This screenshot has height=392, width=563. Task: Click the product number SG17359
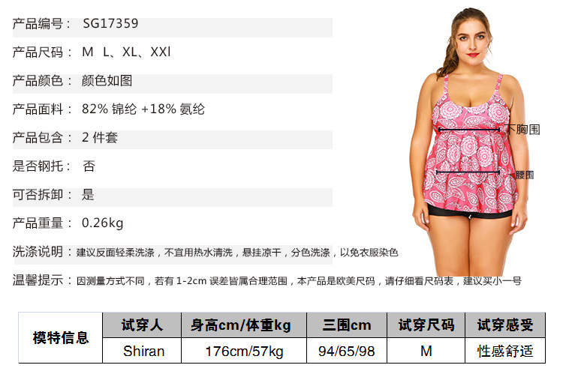pyautogui.click(x=110, y=24)
